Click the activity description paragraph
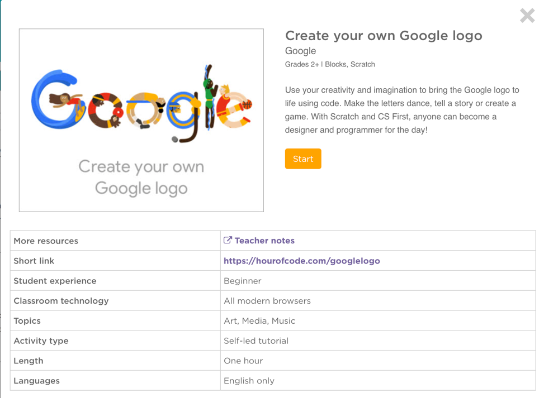The image size is (544, 398). (x=402, y=110)
